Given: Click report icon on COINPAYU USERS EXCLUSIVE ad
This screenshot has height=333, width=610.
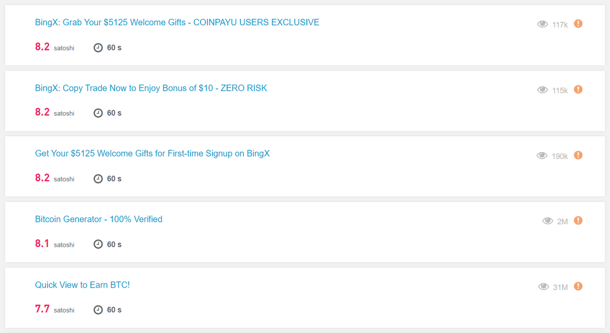Looking at the screenshot, I should click(x=578, y=23).
